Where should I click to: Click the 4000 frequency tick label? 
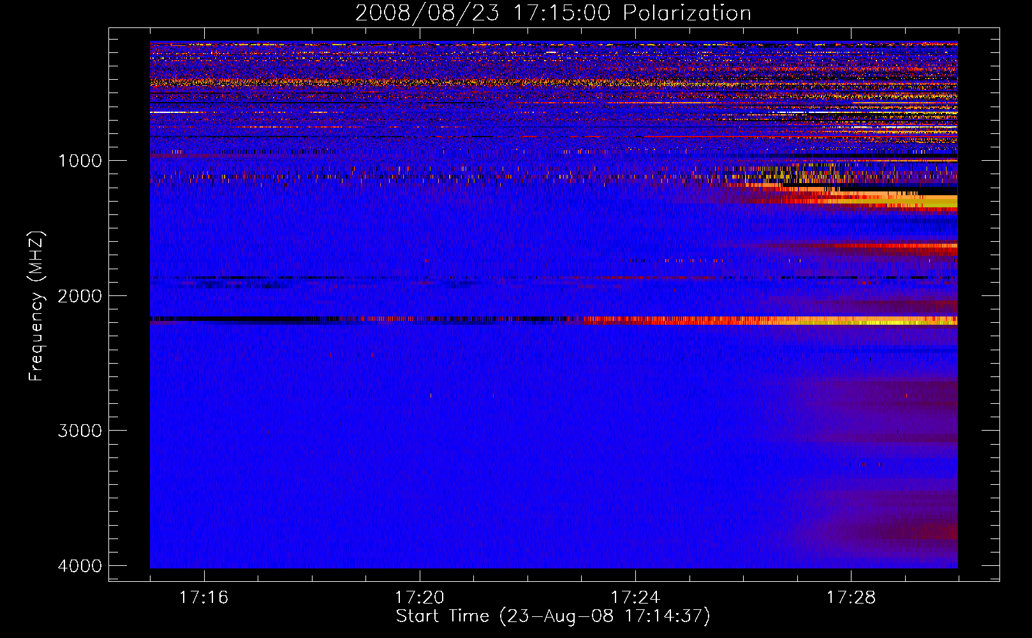(x=80, y=566)
